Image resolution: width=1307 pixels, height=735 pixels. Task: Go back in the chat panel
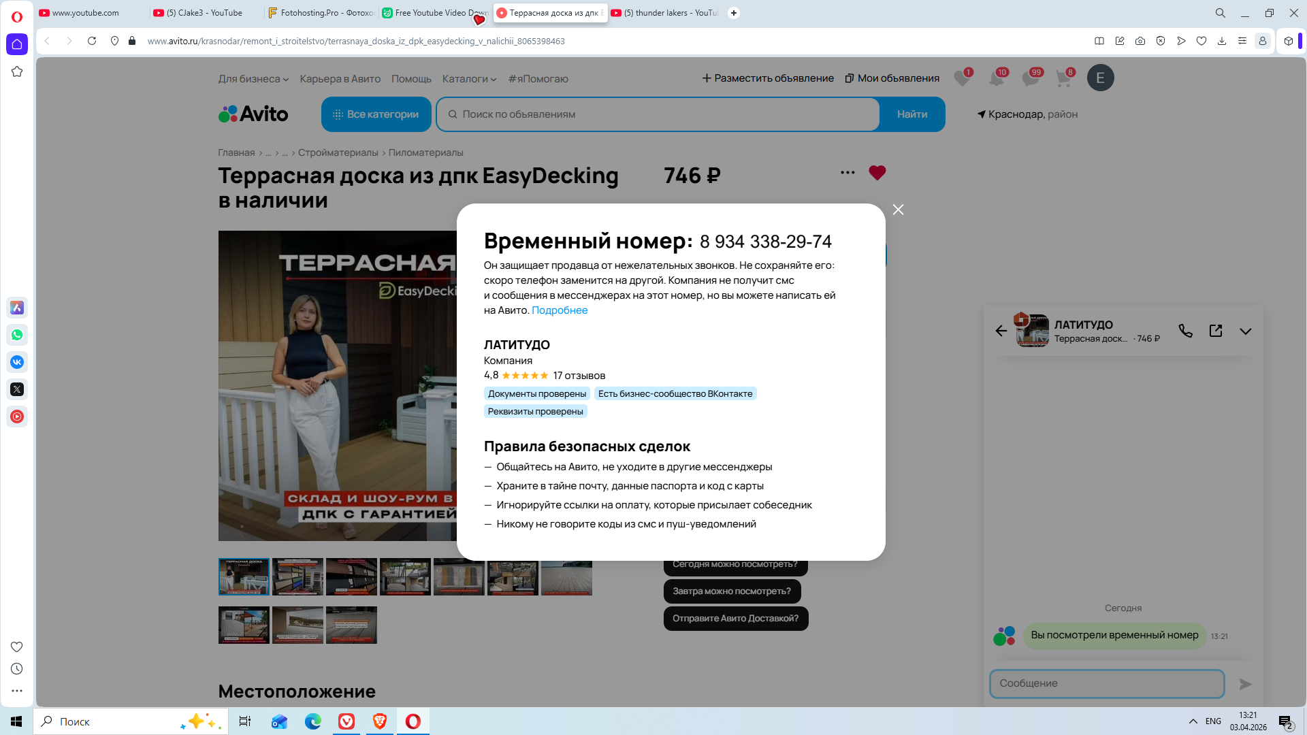1001,331
